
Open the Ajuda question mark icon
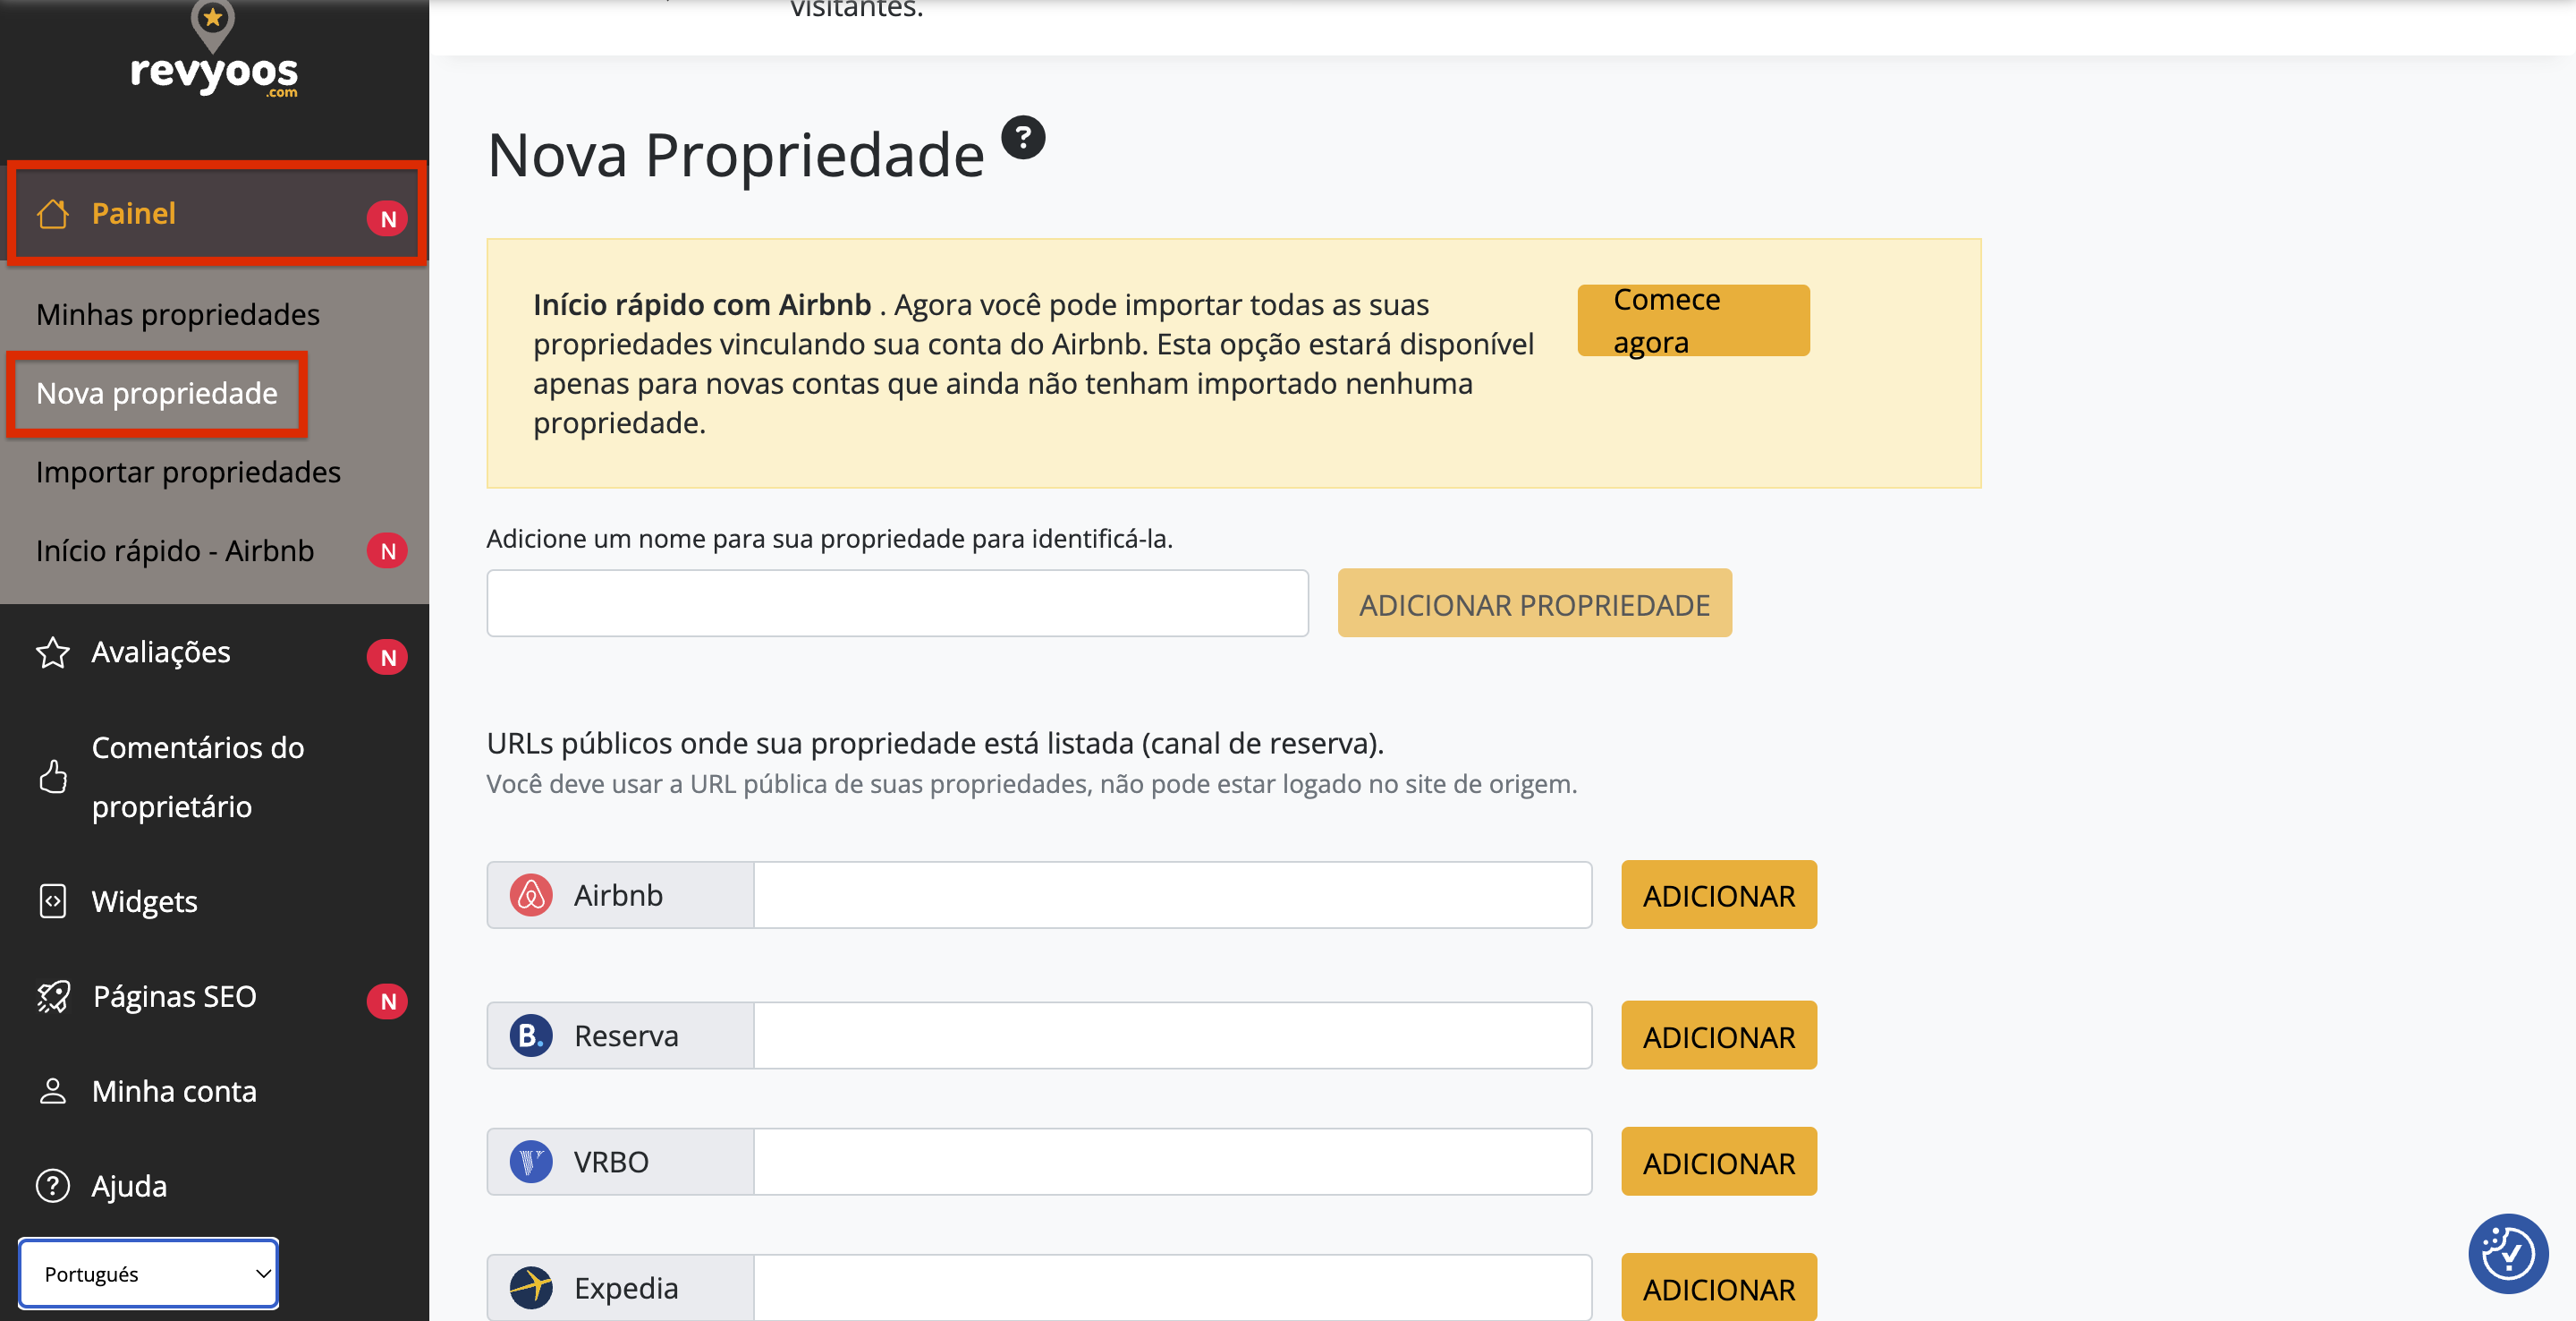(x=54, y=1186)
